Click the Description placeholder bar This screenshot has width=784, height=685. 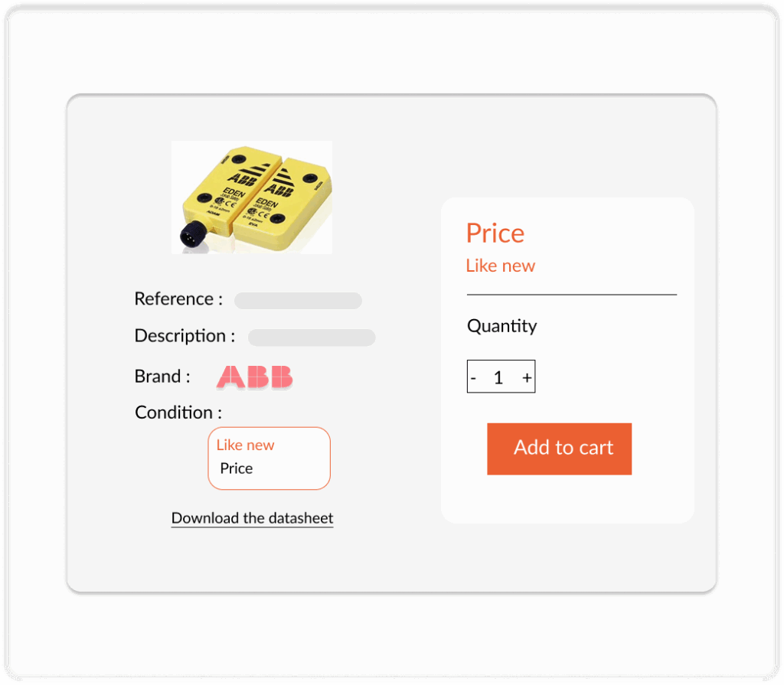[x=312, y=338]
